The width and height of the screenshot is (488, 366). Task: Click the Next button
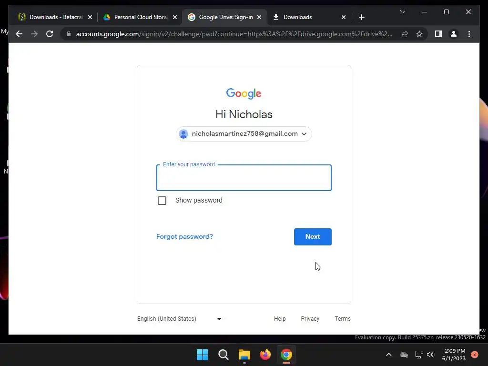point(313,236)
